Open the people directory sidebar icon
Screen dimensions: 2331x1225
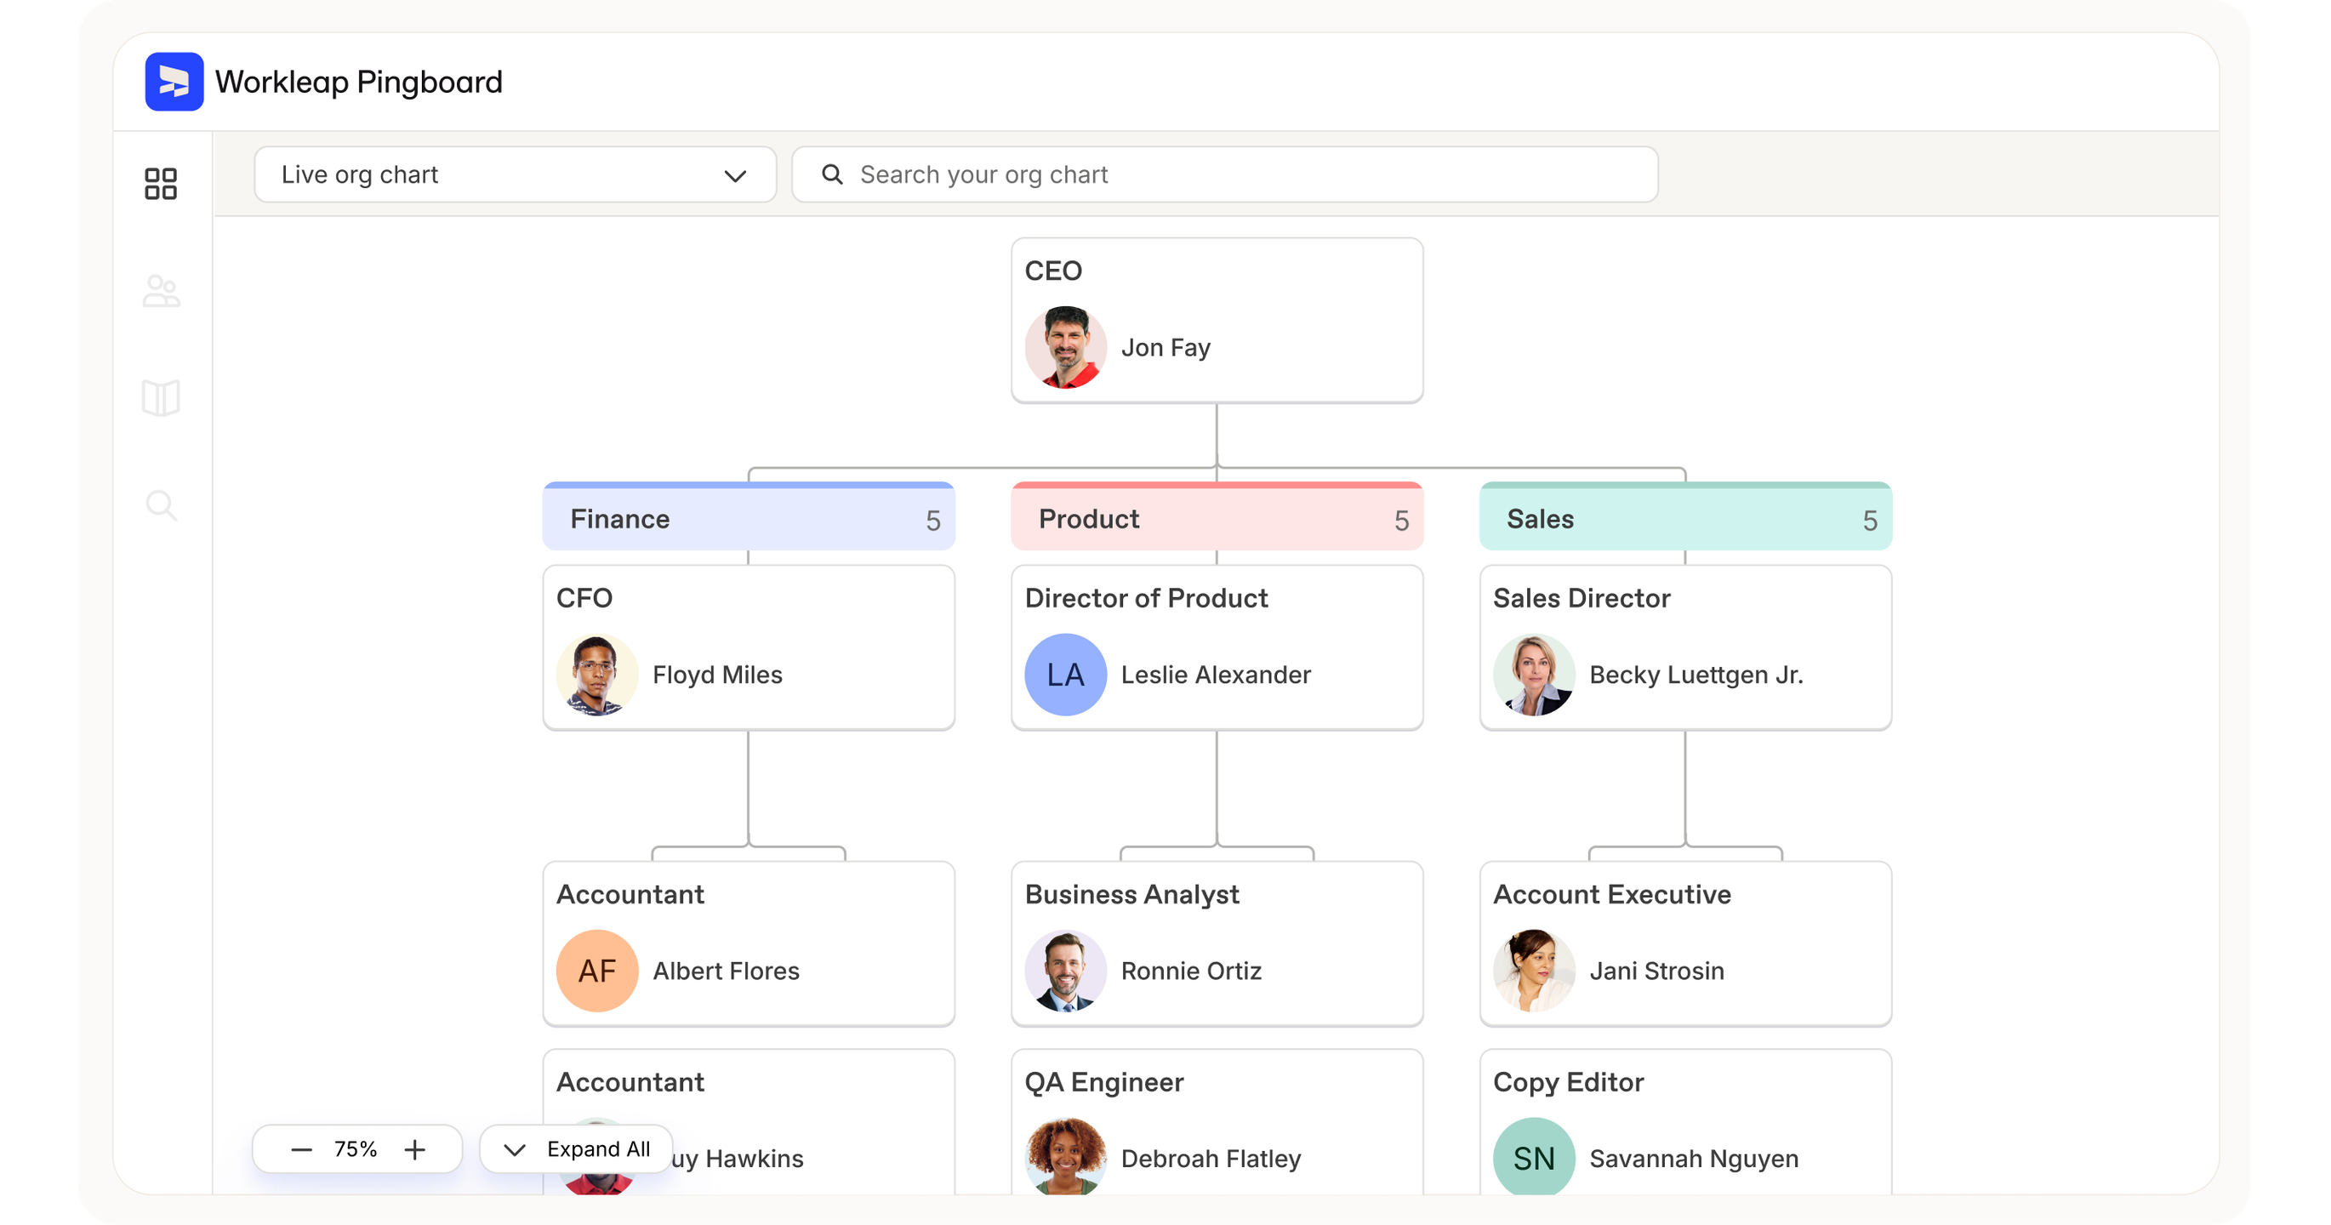[161, 291]
